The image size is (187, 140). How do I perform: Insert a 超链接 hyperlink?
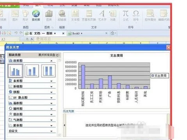coord(62,16)
